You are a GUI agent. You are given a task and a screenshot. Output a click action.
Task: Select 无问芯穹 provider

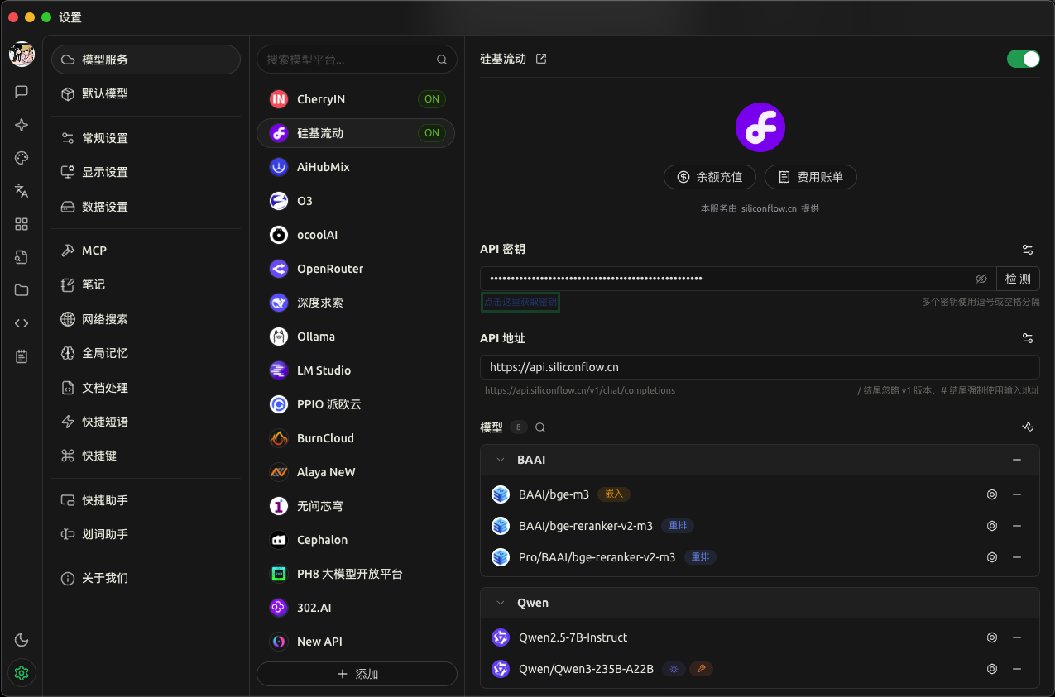[356, 506]
